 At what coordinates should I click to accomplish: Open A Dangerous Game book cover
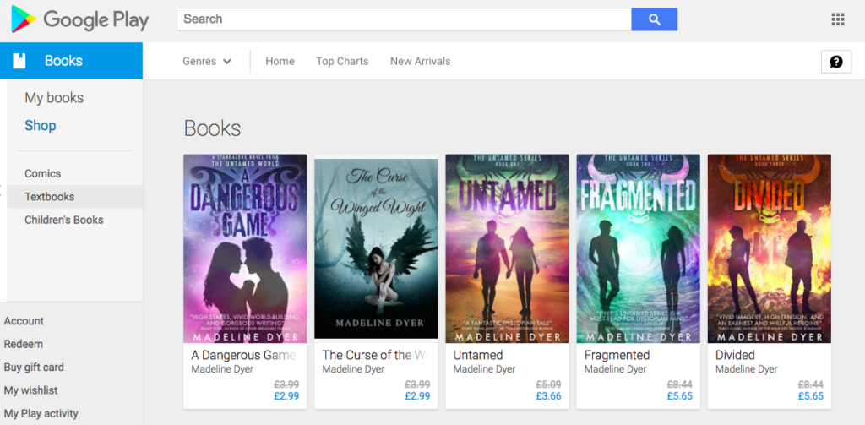coord(245,248)
